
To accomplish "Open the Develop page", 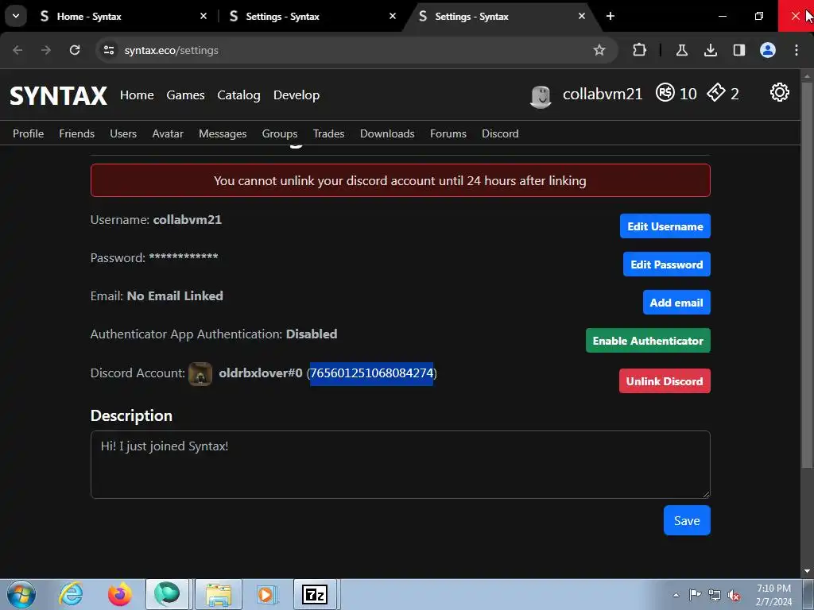I will coord(297,95).
